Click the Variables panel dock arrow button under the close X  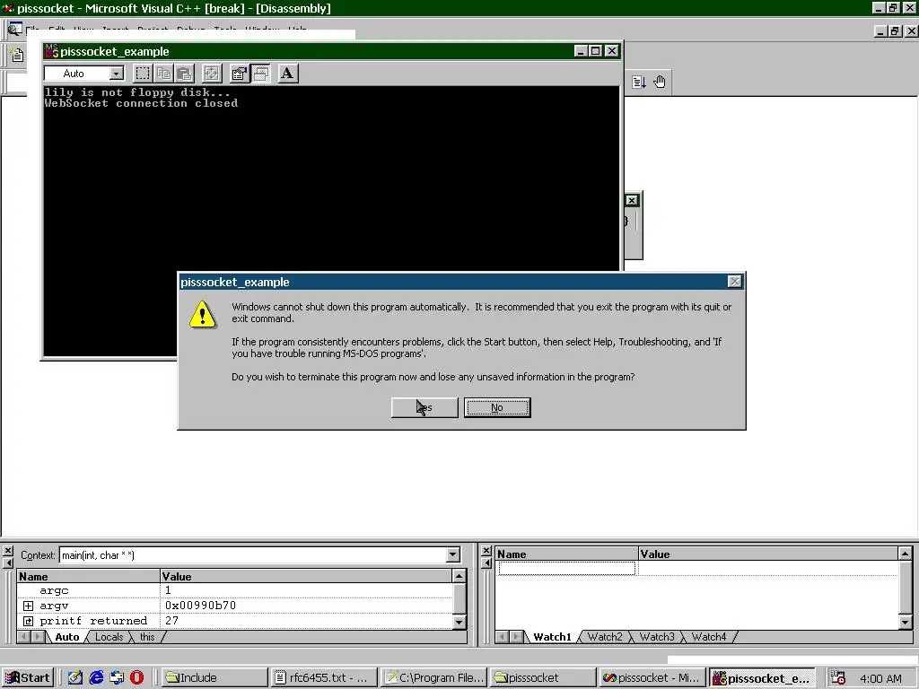tap(7, 563)
